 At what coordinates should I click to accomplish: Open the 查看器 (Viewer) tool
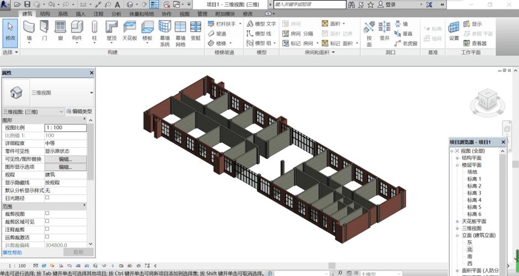(475, 43)
